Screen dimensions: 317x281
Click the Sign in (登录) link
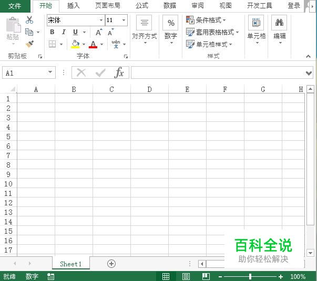pos(294,6)
